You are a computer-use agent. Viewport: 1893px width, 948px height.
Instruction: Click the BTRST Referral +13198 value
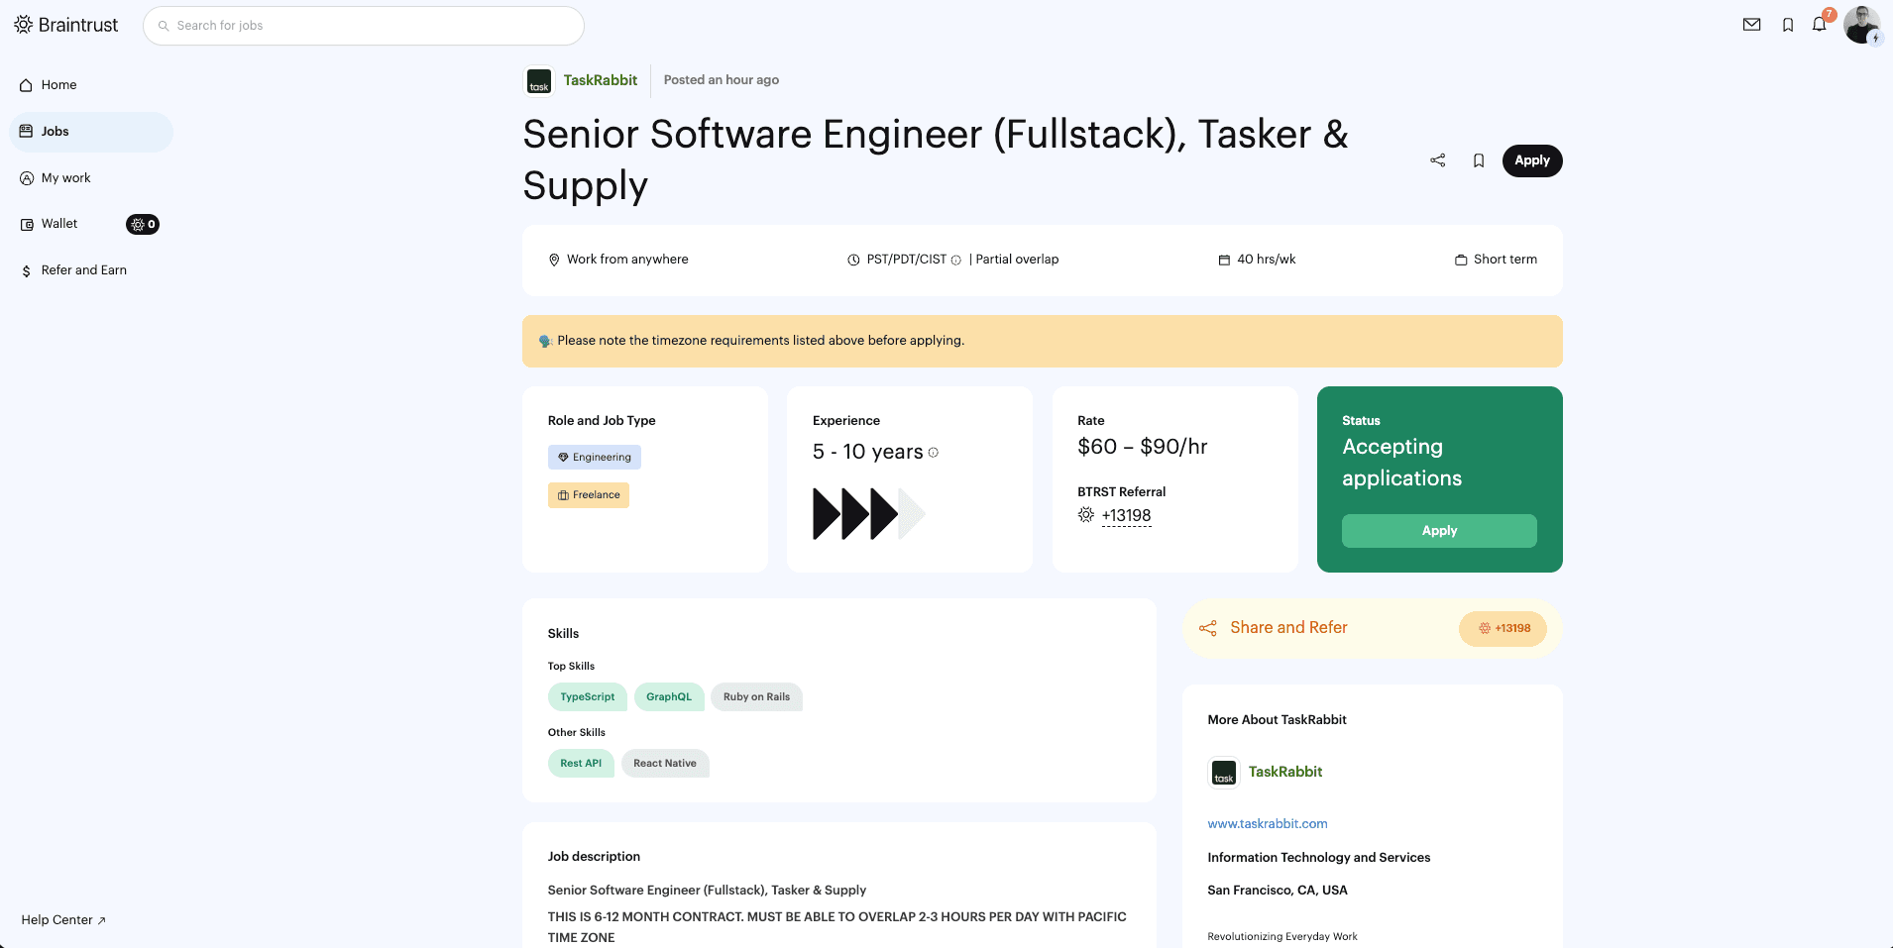(1126, 516)
